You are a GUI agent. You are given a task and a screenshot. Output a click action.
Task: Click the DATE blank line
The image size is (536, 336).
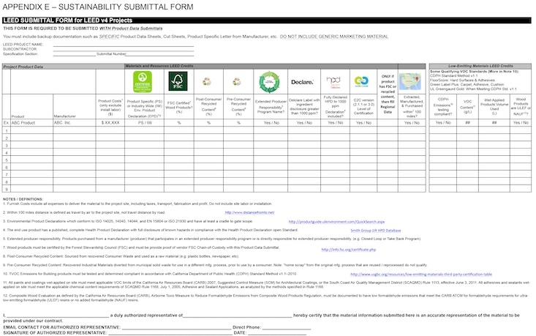(277, 333)
